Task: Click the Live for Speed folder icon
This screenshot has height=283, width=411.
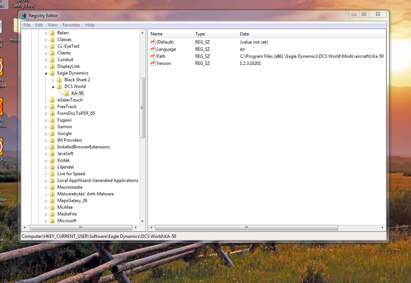Action: [53, 174]
